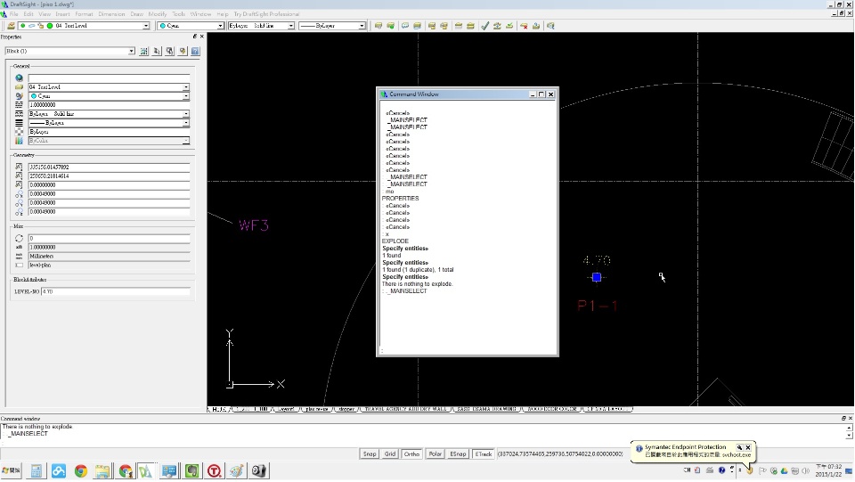This screenshot has height=482, width=855.
Task: Click the layer lock icon near end
Action: (536, 26)
